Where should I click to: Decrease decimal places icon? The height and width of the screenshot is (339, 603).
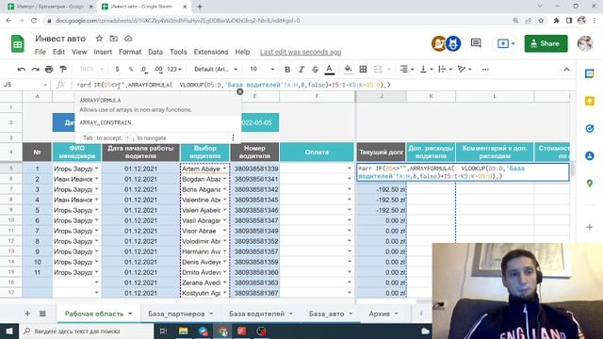tap(144, 69)
